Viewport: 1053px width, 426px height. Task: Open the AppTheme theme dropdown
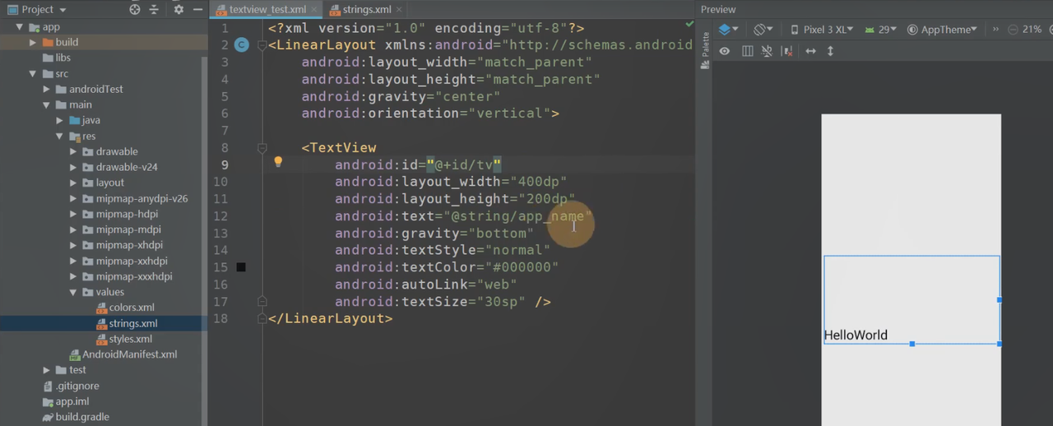click(943, 30)
